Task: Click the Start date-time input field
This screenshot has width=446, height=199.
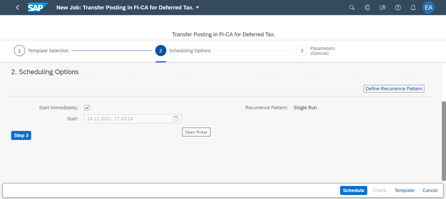Action: coord(128,119)
